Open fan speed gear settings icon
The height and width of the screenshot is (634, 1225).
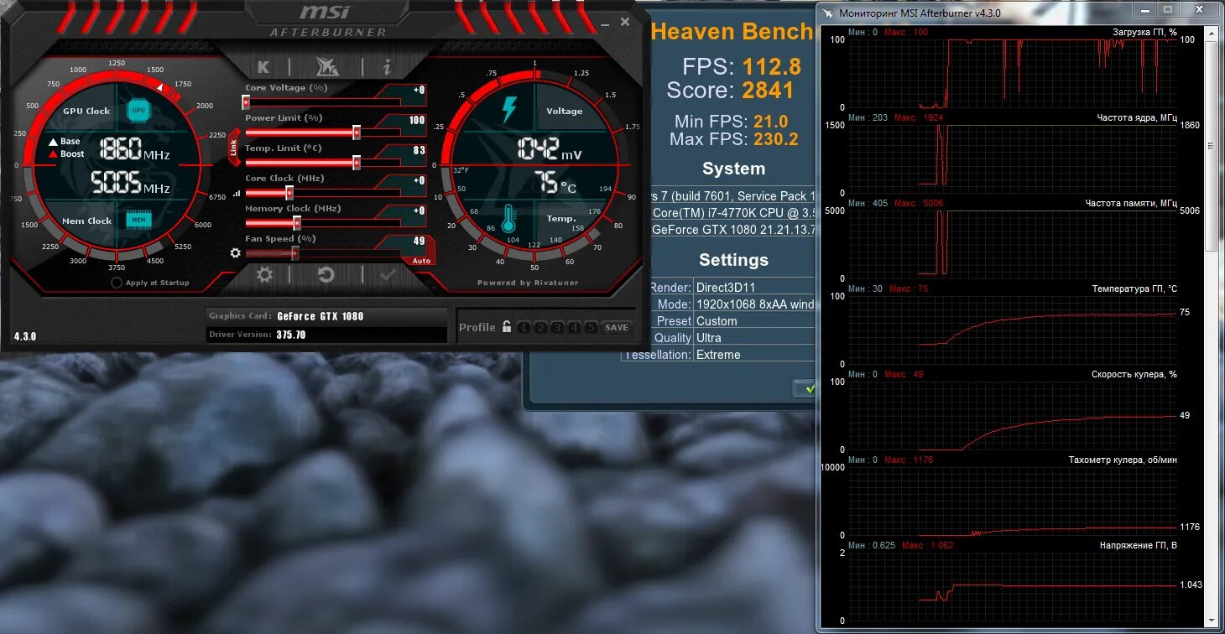235,252
